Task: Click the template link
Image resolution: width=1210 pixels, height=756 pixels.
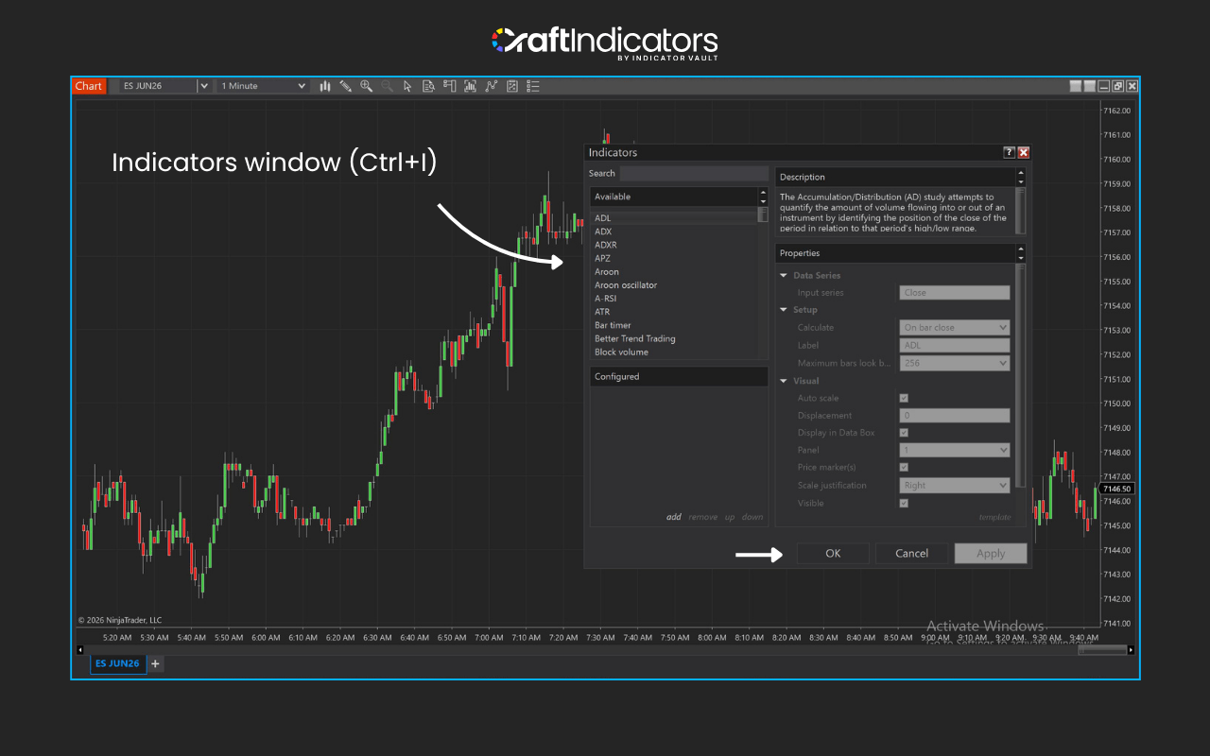Action: point(995,517)
